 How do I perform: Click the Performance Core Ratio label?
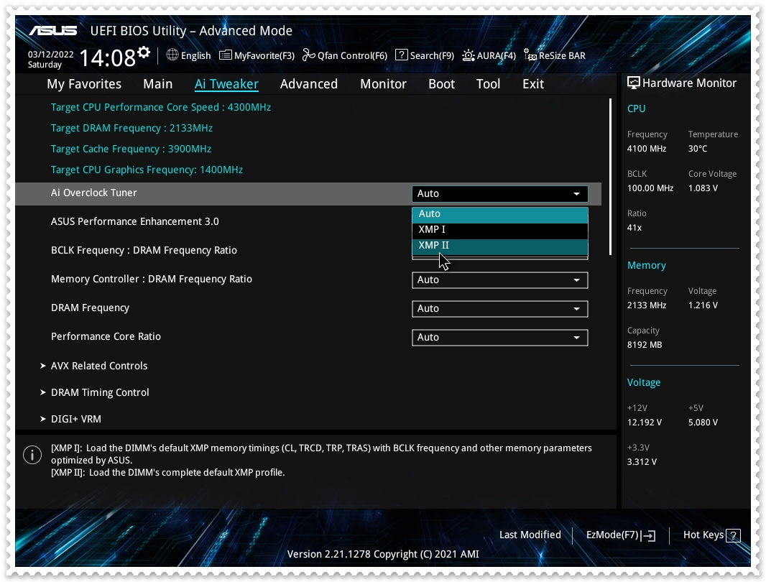pyautogui.click(x=106, y=337)
